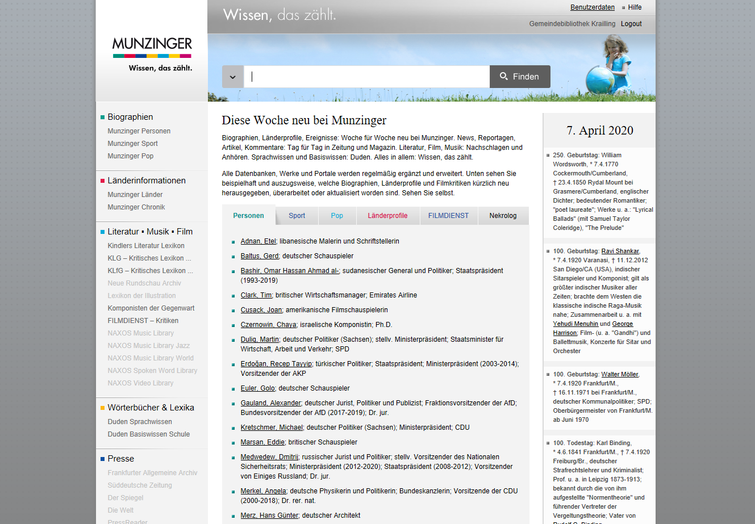Click the 7. April 2020 date heading
Image resolution: width=755 pixels, height=524 pixels.
click(600, 131)
